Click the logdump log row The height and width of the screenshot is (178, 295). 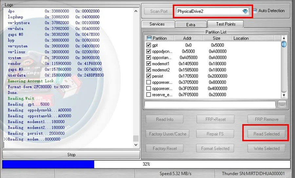(x=54, y=17)
